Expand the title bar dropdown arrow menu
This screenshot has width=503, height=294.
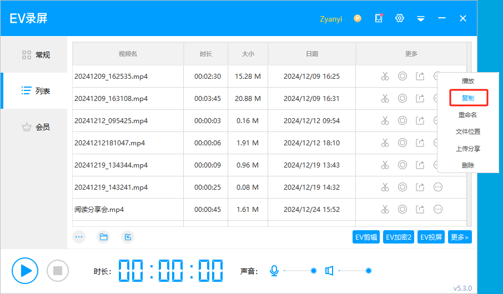tap(421, 18)
